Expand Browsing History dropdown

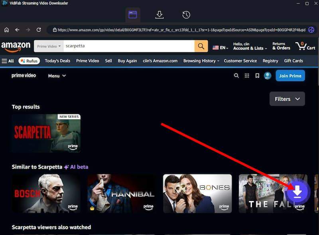tap(201, 61)
